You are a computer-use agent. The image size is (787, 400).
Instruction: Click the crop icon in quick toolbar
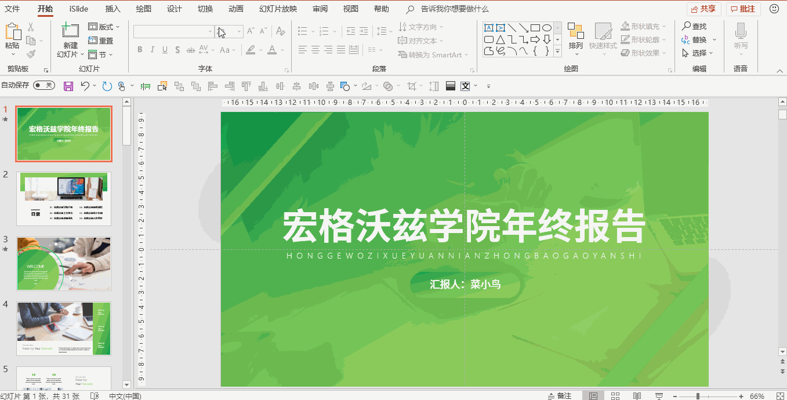(x=412, y=86)
